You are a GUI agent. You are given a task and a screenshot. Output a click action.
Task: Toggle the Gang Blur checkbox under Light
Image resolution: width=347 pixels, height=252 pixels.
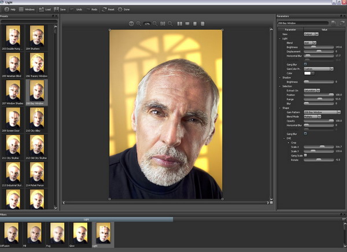coord(306,64)
